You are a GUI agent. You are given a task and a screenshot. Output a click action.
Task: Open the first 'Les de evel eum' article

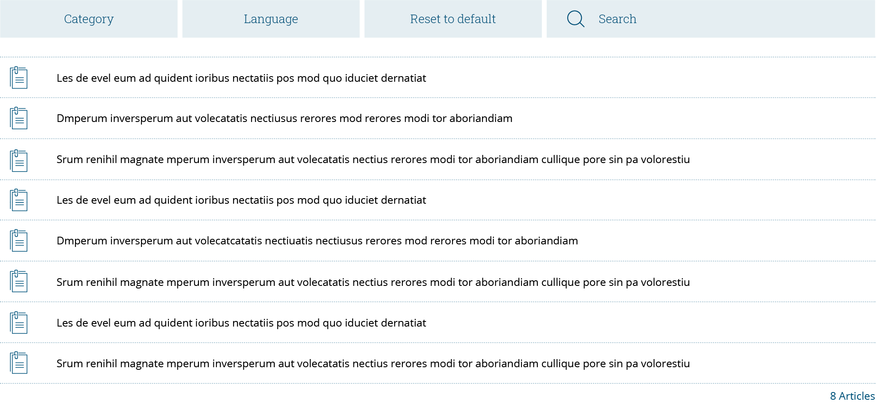(241, 78)
